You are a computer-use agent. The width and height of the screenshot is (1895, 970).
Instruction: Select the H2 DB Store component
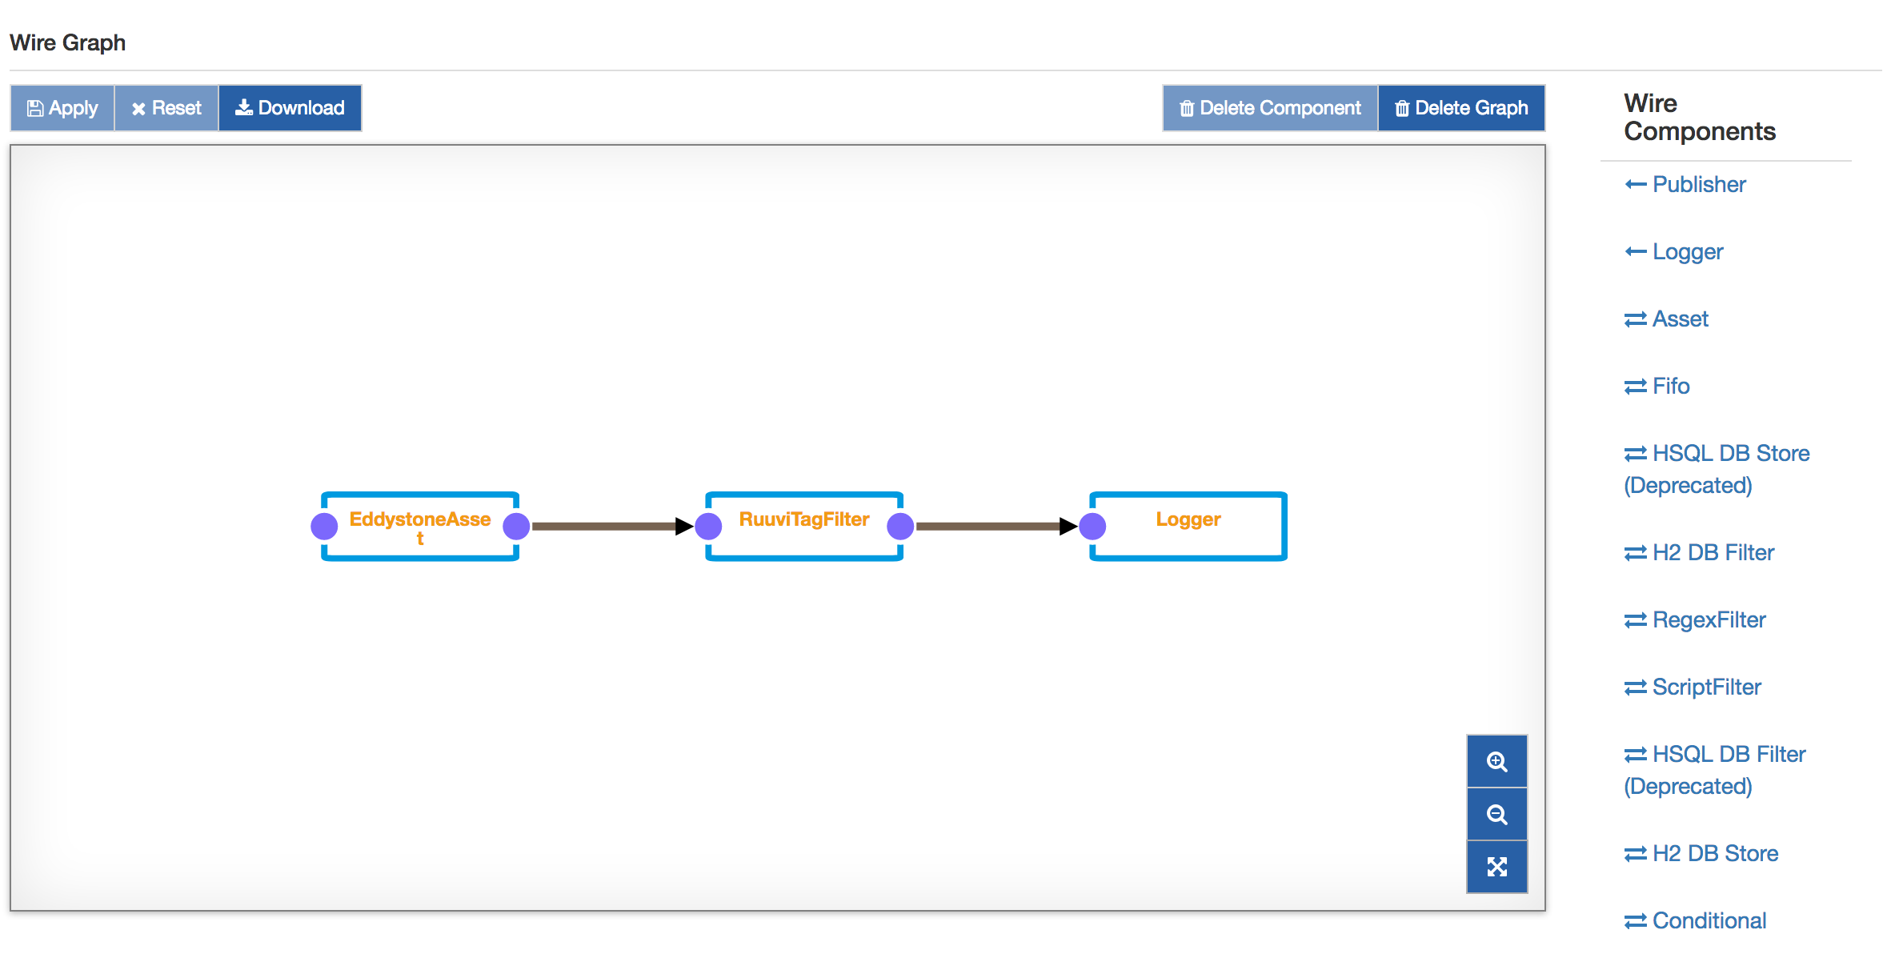[1712, 852]
